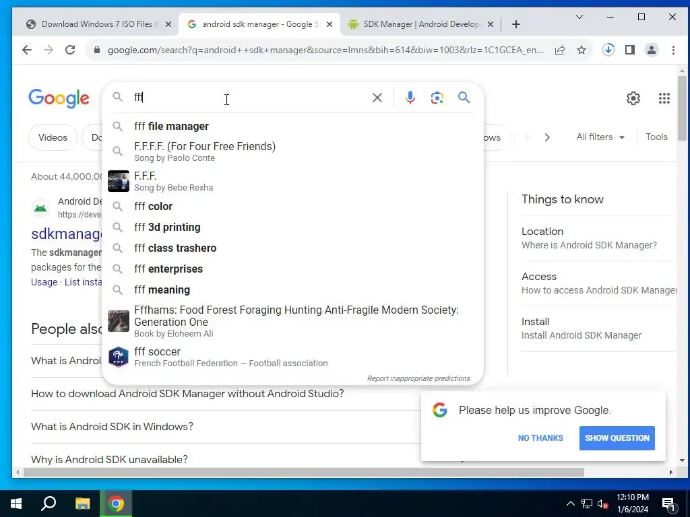
Task: Start voice search with microphone
Action: point(410,97)
